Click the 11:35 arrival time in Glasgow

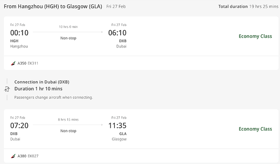pos(117,125)
